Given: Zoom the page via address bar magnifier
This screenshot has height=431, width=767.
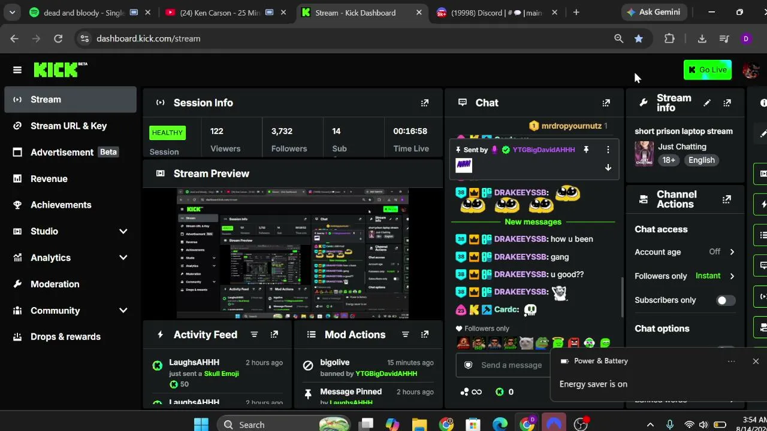Looking at the screenshot, I should pyautogui.click(x=618, y=38).
